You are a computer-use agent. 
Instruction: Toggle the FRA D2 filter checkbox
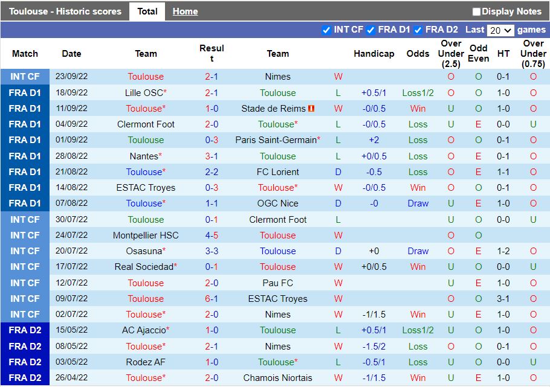click(x=418, y=30)
